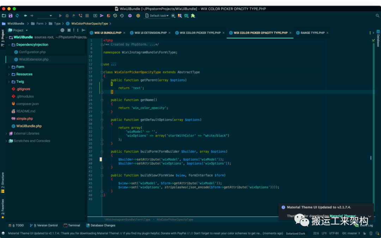Click the Solarized Dark theme status widget
Image resolution: width=381 pixels, height=238 pixels.
click(296, 234)
